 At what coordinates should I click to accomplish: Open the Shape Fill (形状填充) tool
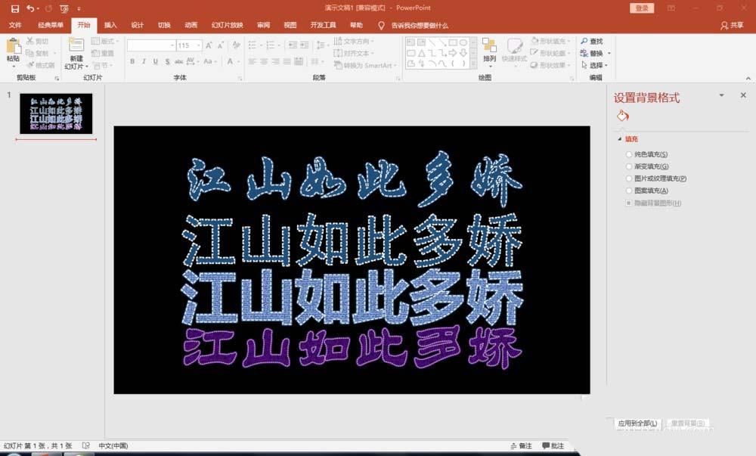(548, 42)
